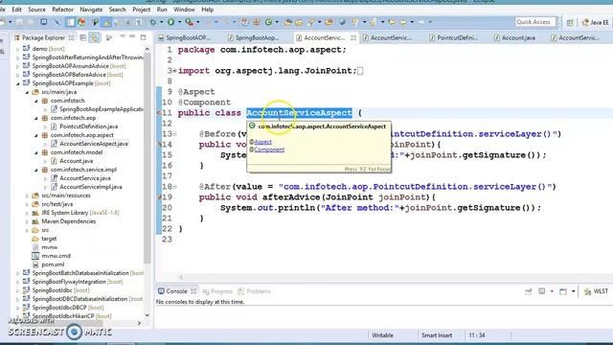Click the back navigation yellow arrow
Image resolution: width=613 pixels, height=345 pixels.
(x=403, y=22)
